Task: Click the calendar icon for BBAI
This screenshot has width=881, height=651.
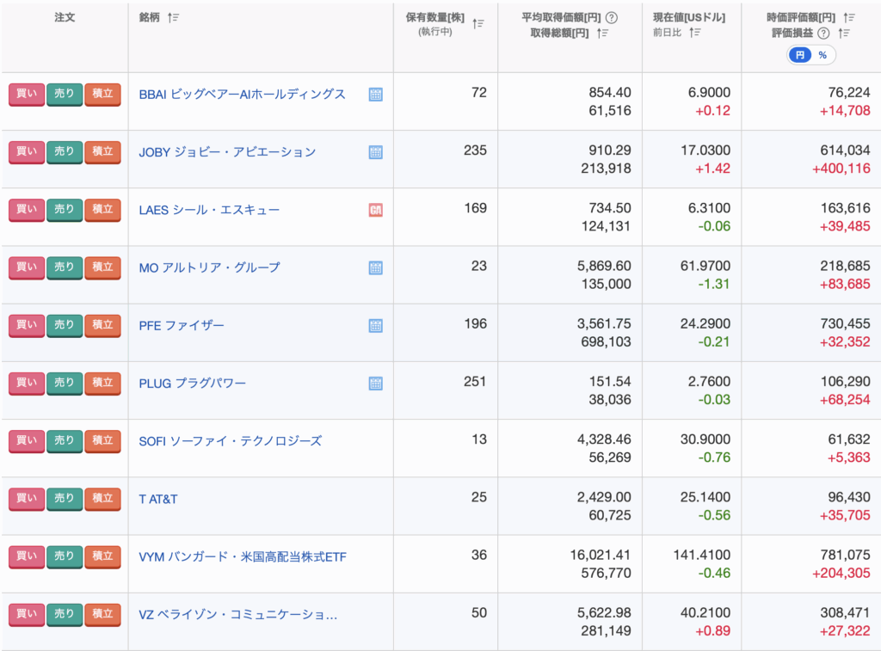Action: coord(375,95)
